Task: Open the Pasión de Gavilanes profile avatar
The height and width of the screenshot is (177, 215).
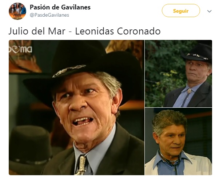Action: 17,11
